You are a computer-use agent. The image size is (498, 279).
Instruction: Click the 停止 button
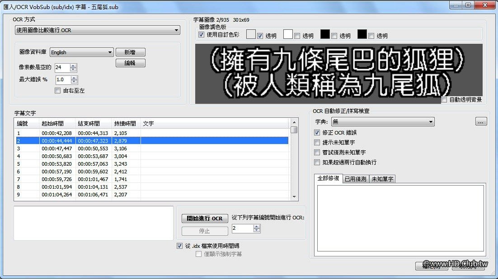pos(205,231)
